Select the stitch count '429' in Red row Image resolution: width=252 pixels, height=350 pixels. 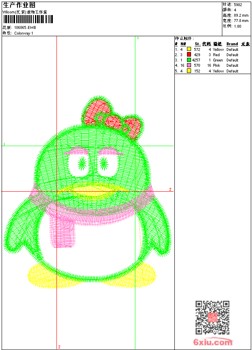click(x=197, y=55)
